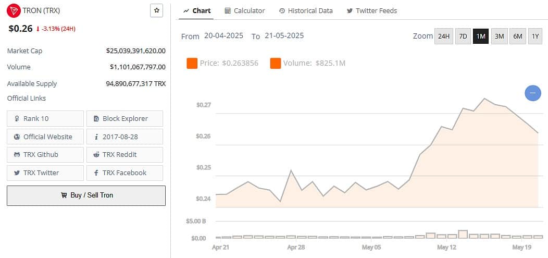The width and height of the screenshot is (548, 258).
Task: Toggle the Price series orange swatch
Action: [192, 63]
